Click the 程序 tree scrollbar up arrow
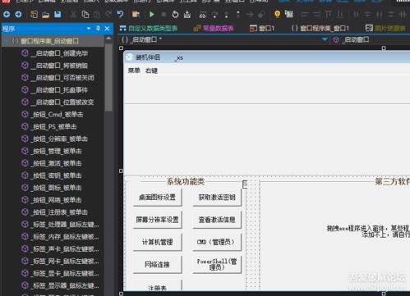 pos(108,39)
